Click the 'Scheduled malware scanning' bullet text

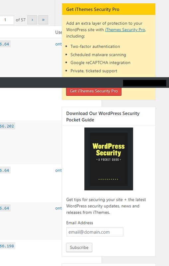(x=98, y=55)
